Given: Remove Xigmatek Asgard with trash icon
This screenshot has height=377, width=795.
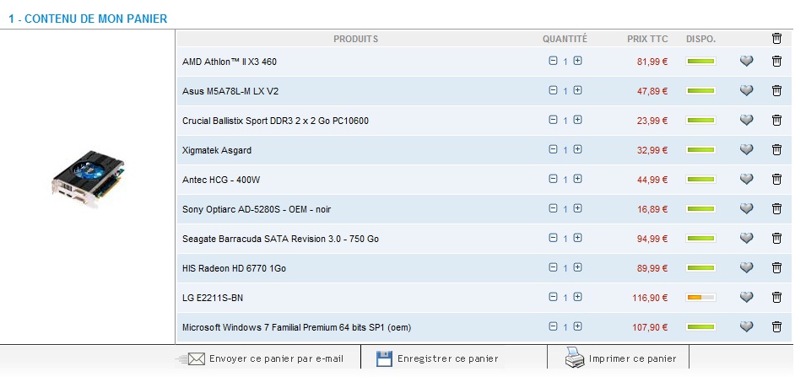Looking at the screenshot, I should pyautogui.click(x=776, y=150).
